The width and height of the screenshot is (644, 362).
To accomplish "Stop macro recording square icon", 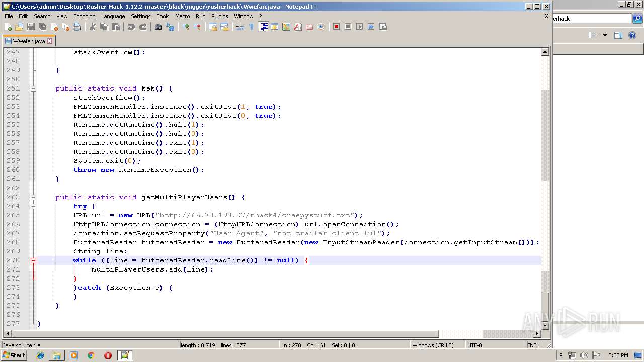I will tap(348, 27).
